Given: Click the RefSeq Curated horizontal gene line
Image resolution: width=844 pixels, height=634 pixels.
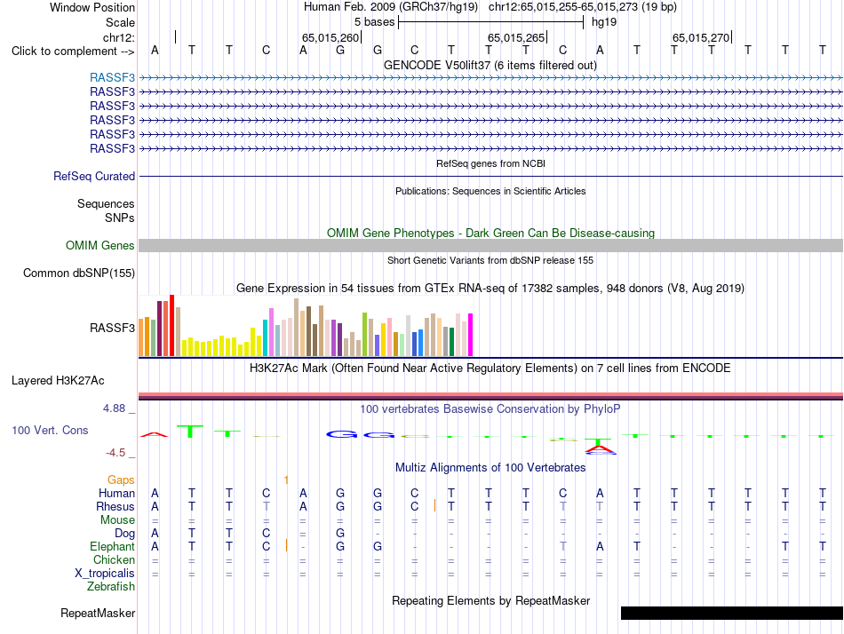Looking at the screenshot, I should tap(490, 176).
